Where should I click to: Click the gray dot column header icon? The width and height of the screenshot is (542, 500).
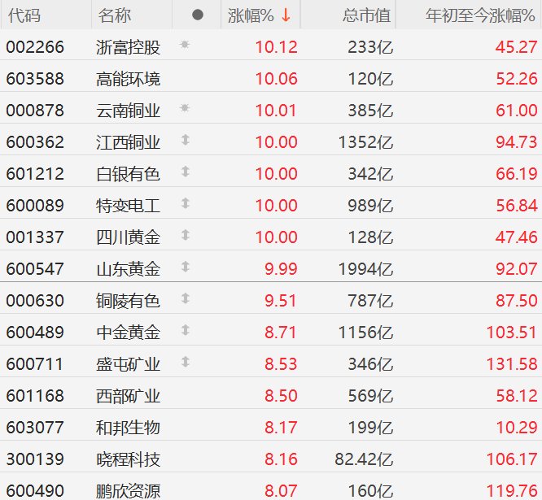[x=197, y=15]
